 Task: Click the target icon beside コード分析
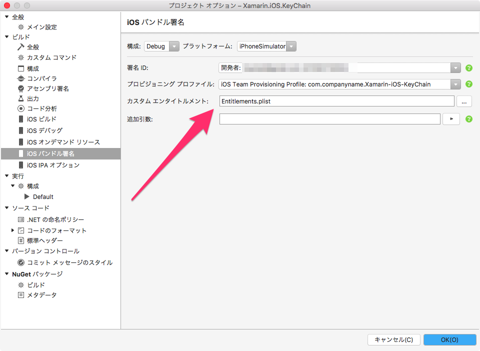[x=21, y=108]
